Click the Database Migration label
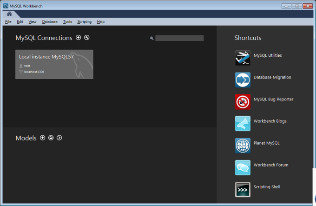316x206 pixels. 272,77
